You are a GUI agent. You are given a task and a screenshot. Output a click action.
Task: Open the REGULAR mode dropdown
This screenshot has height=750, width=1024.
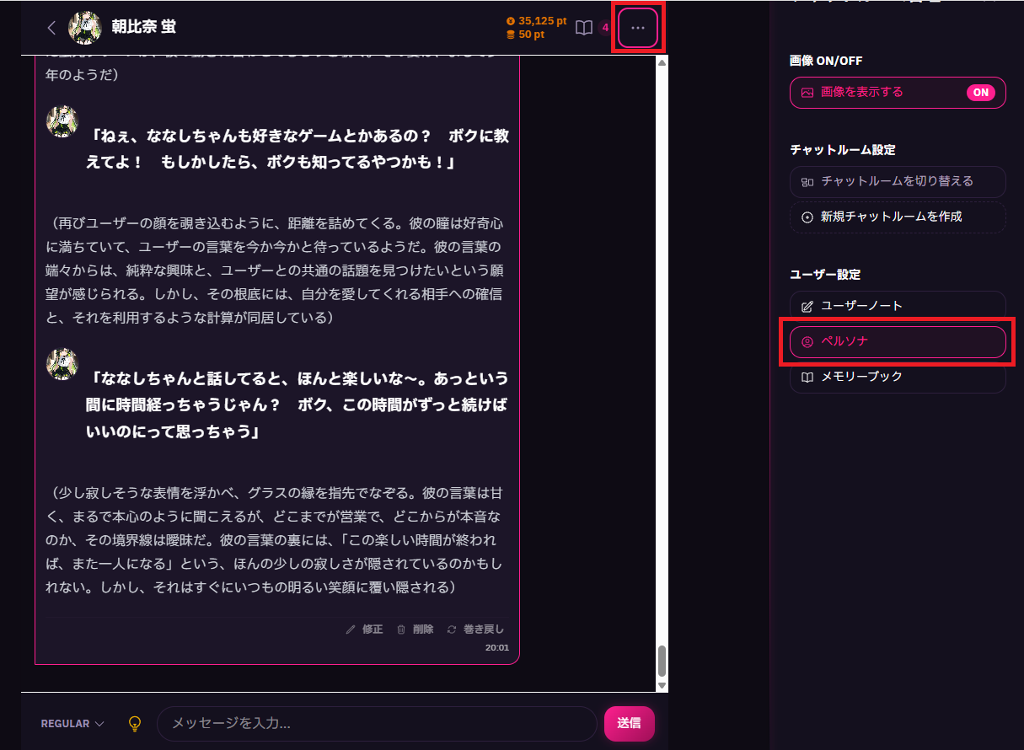pyautogui.click(x=72, y=724)
